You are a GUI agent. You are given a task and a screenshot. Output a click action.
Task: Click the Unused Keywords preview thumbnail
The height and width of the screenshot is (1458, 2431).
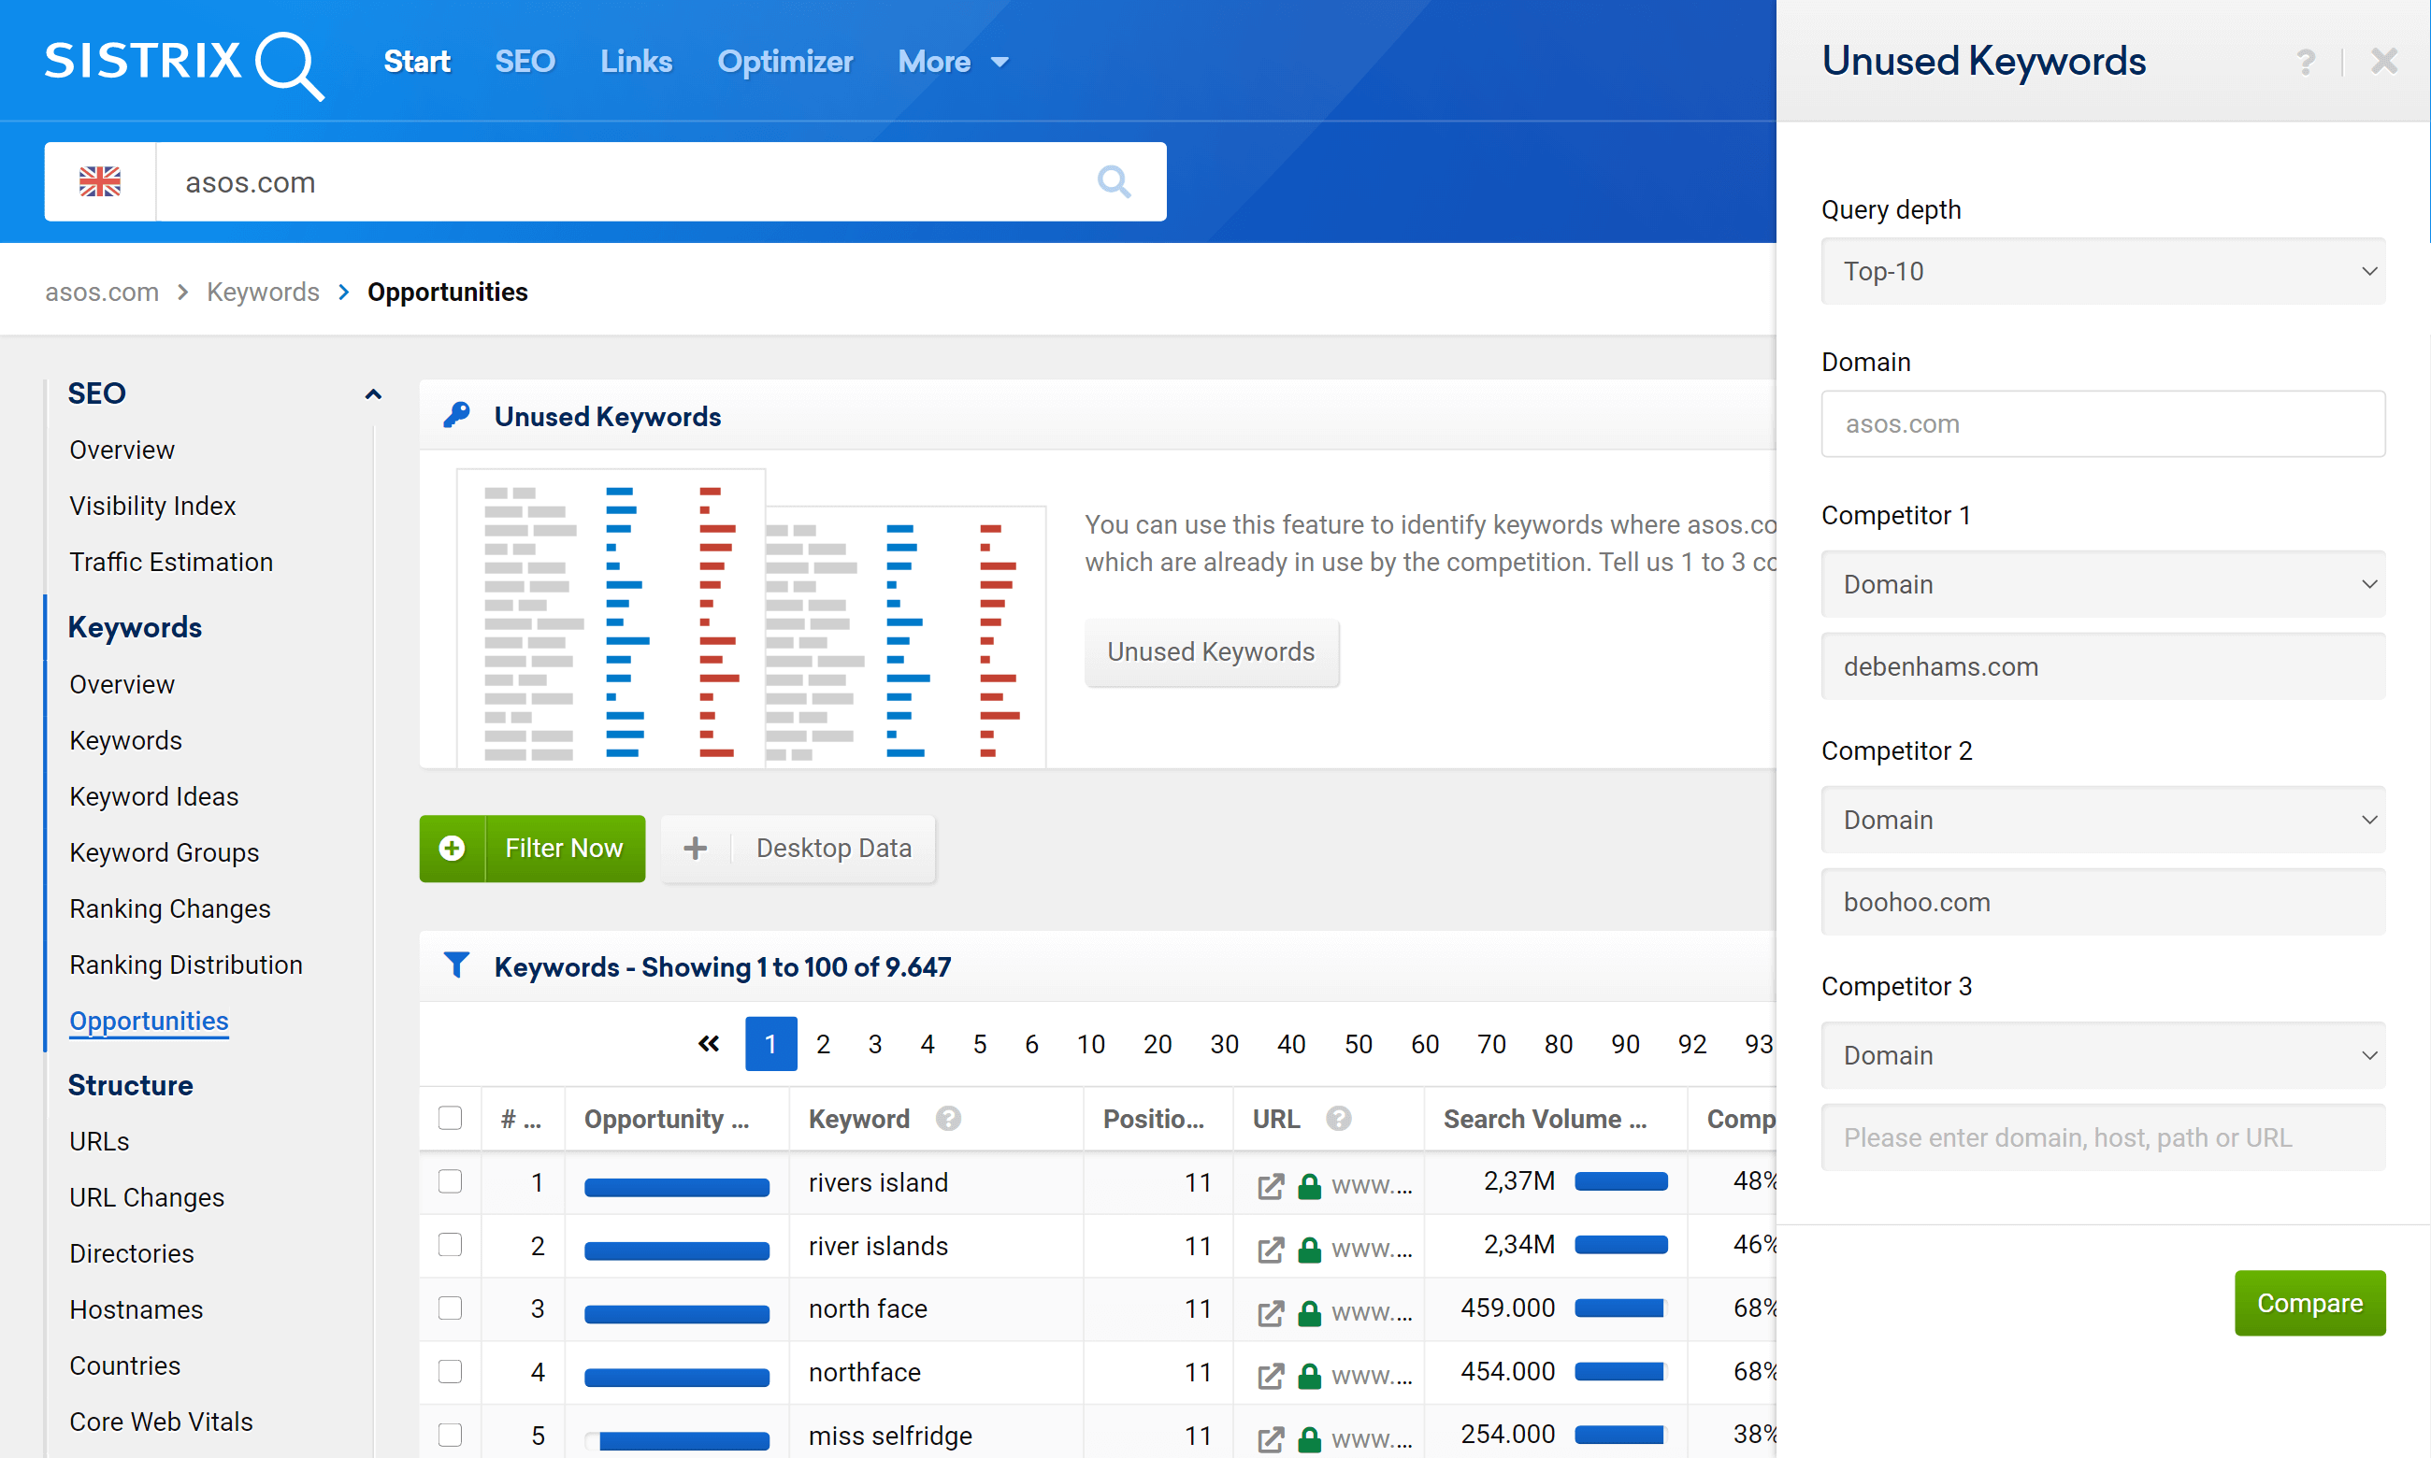pyautogui.click(x=751, y=618)
